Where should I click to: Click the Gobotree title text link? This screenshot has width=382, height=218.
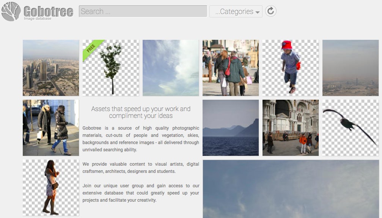pyautogui.click(x=48, y=11)
